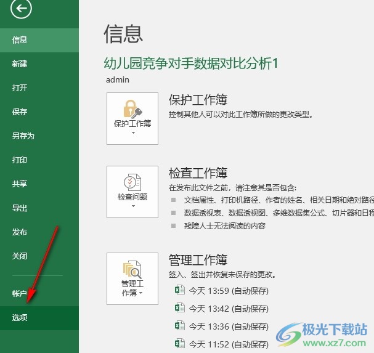Open the 信息 menu item
Screen dimensions: 374x353
pyautogui.click(x=39, y=40)
